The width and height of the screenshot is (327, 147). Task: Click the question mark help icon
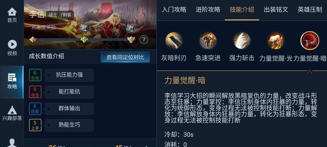[x=144, y=39]
